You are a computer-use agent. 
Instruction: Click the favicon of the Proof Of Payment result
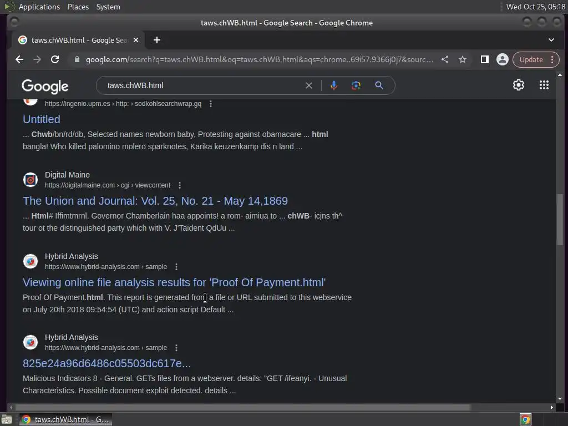pyautogui.click(x=31, y=261)
